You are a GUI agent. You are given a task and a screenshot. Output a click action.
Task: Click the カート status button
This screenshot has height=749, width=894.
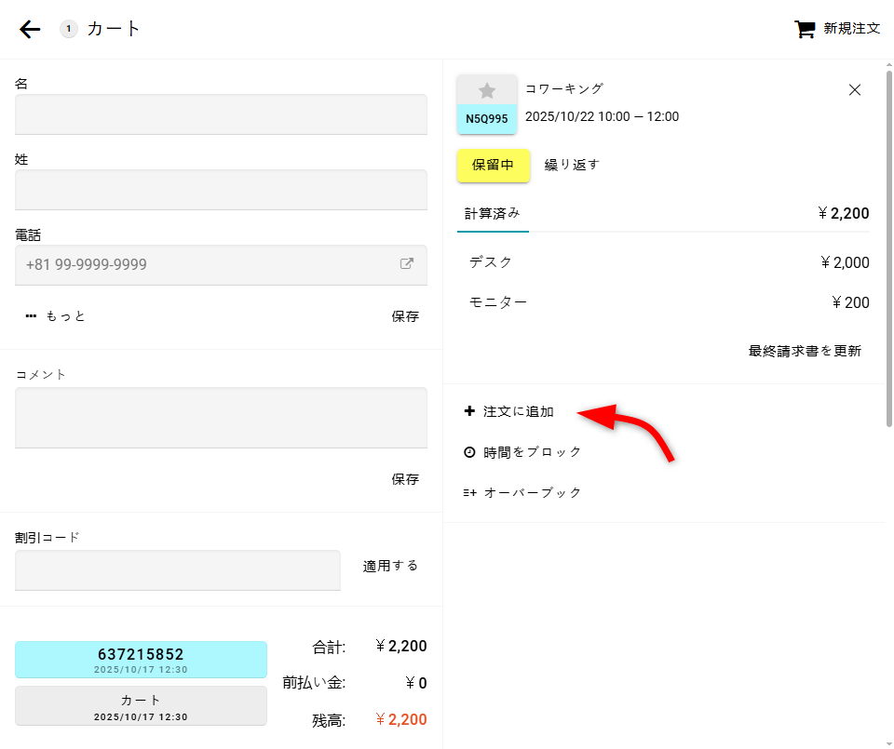click(141, 705)
